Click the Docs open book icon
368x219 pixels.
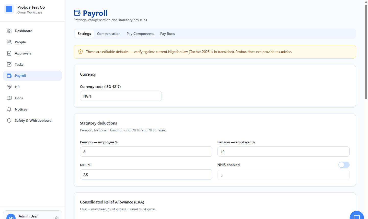coord(9,98)
